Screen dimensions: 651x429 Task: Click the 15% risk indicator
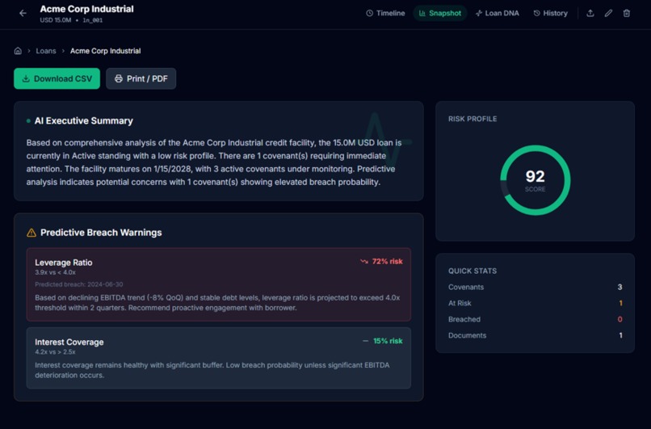coord(382,341)
